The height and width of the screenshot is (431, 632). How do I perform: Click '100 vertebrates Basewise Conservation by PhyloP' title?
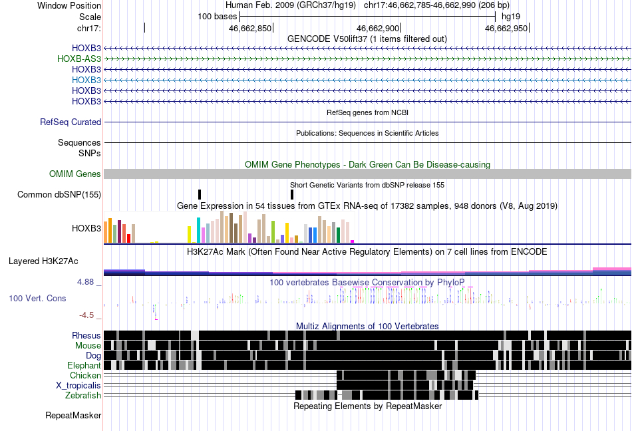[x=367, y=283]
